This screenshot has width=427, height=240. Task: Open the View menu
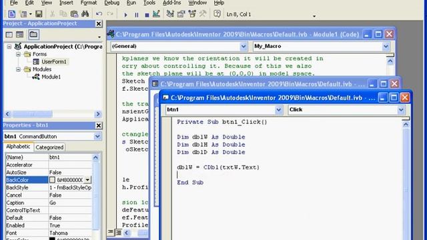47,3
